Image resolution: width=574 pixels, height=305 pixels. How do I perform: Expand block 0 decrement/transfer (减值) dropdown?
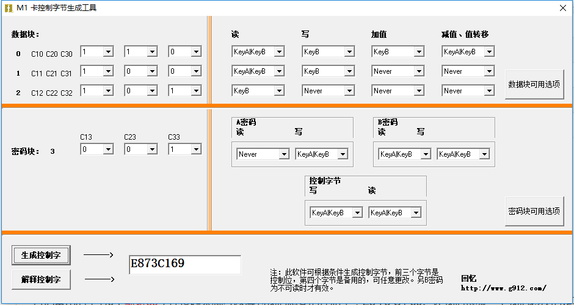(x=489, y=52)
